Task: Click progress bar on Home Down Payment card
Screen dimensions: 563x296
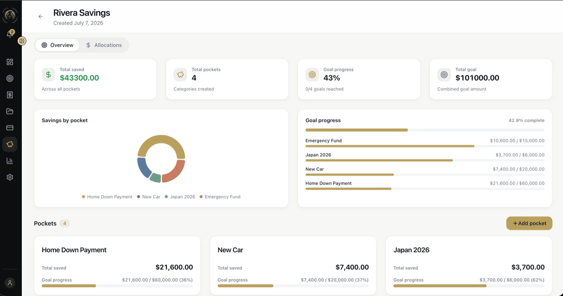Action: coord(117,286)
